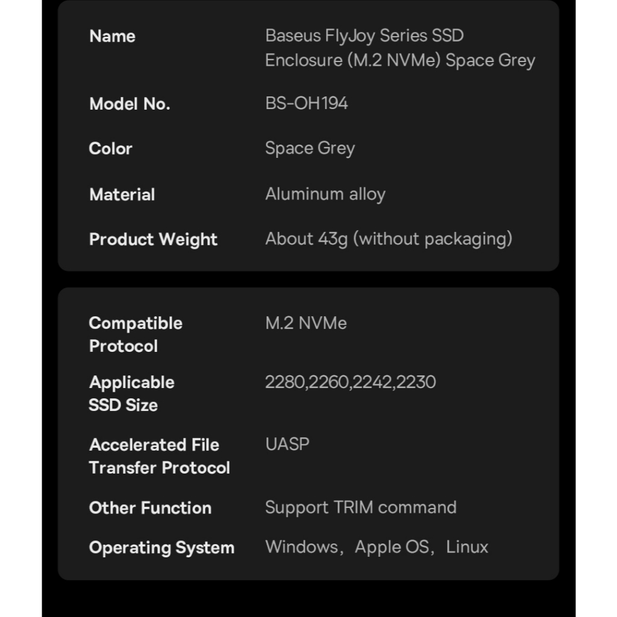This screenshot has width=617, height=617.
Task: Select the Space Grey color value
Action: 310,149
